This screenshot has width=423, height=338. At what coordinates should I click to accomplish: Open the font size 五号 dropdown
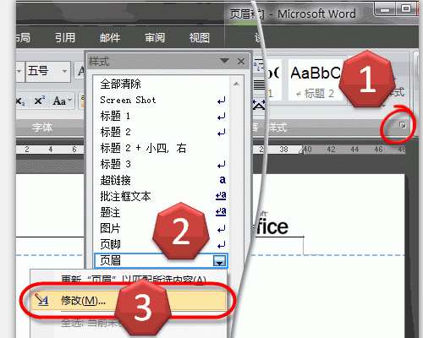(64, 71)
